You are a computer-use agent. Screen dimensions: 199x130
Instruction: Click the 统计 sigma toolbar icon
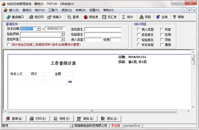(128, 17)
